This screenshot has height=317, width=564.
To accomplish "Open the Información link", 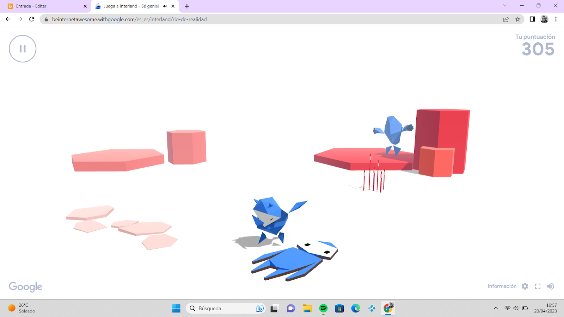I will [502, 286].
